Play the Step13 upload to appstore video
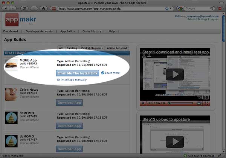This screenshot has width=226, height=158. pos(175,142)
